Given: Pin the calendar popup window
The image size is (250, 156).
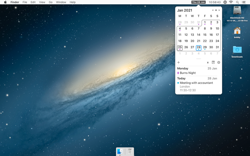Looking at the screenshot, I should click(208, 63).
